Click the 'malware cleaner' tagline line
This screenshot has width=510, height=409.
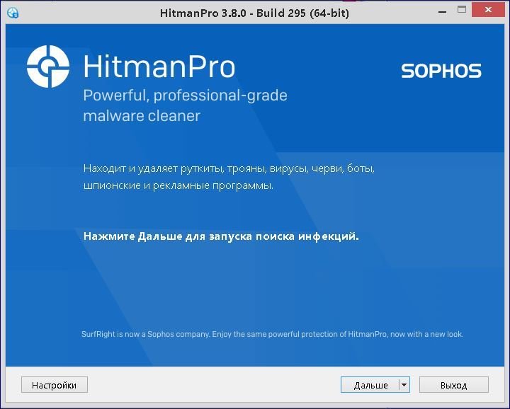pos(142,116)
